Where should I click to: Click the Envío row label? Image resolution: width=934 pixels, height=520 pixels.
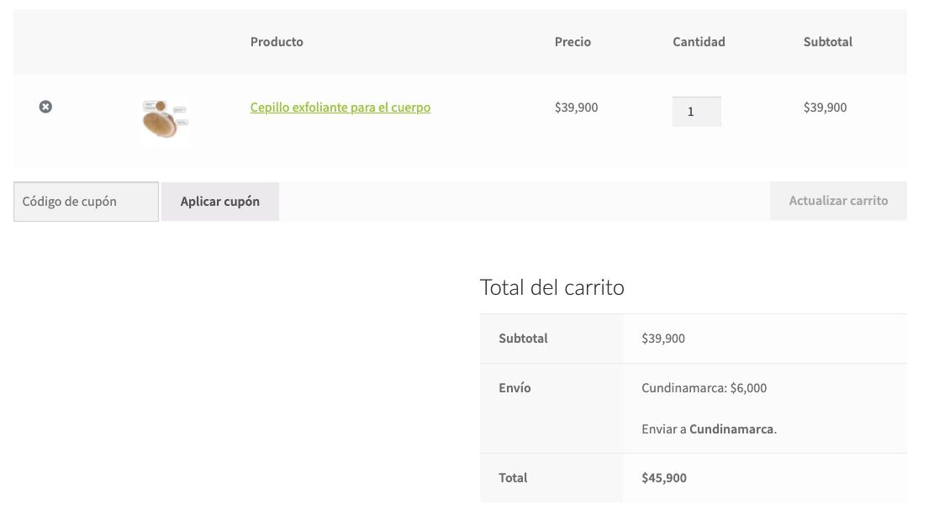[x=514, y=388]
